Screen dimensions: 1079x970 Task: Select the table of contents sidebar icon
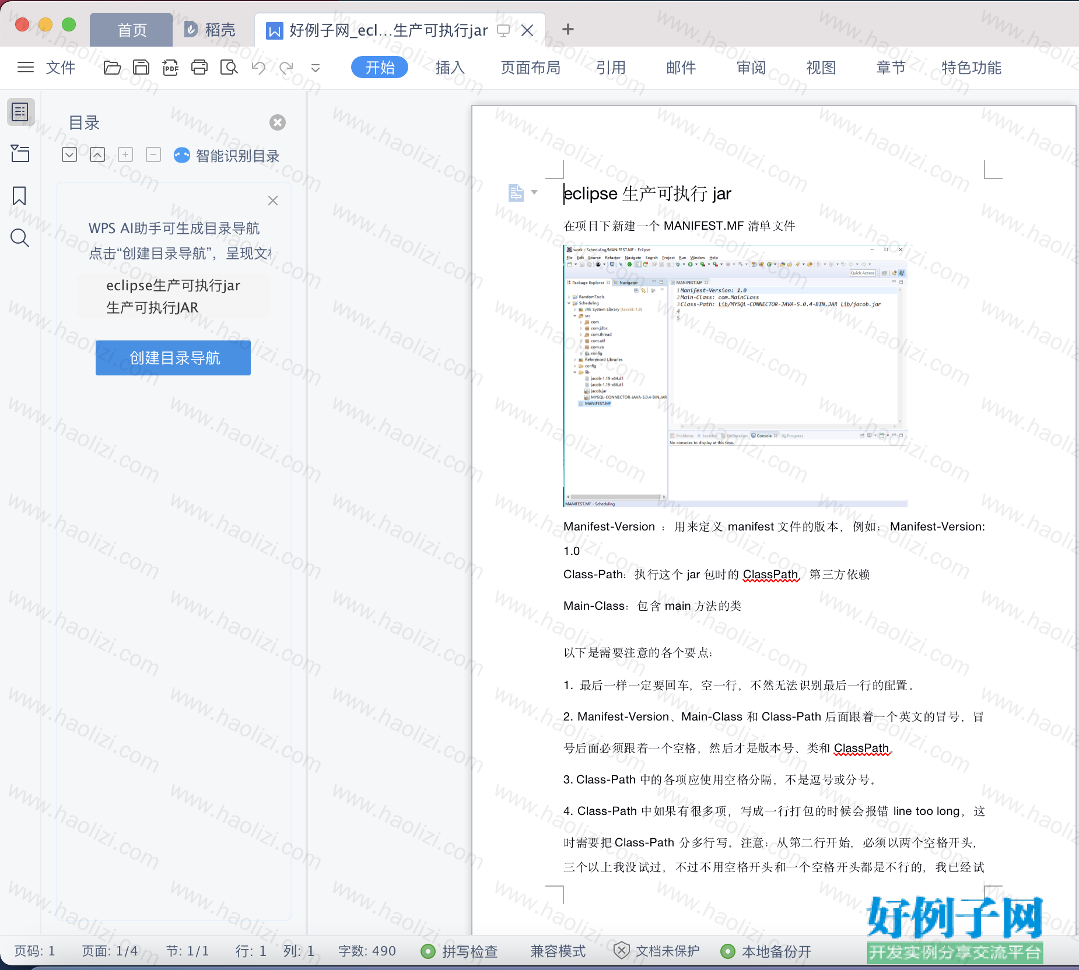[x=20, y=111]
